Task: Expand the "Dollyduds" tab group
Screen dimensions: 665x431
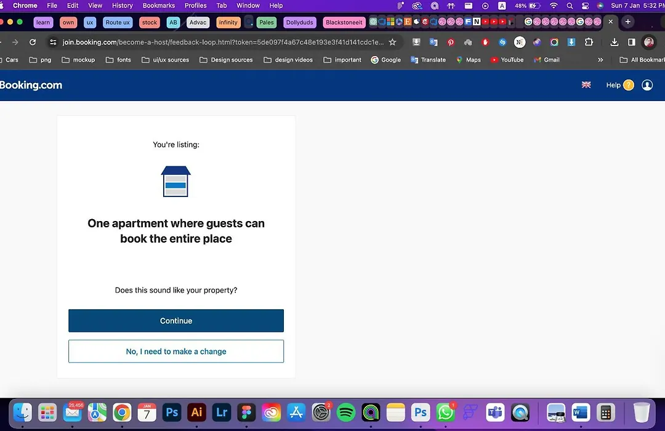Action: pyautogui.click(x=299, y=23)
